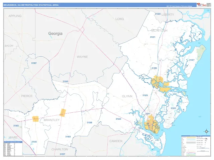
Task: Click the MCINTOSH county label
Action: tap(159, 30)
